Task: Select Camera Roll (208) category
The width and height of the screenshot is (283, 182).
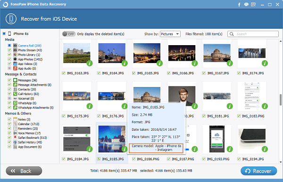Action: [30, 46]
